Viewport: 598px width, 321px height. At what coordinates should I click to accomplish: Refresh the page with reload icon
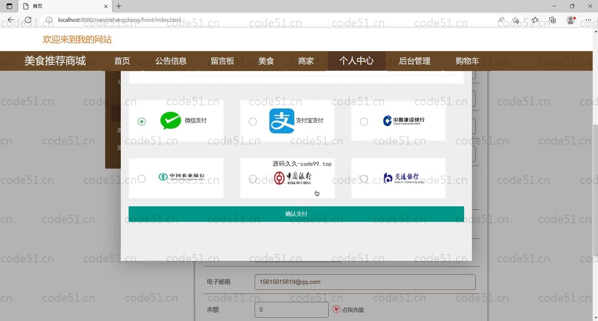(x=28, y=20)
